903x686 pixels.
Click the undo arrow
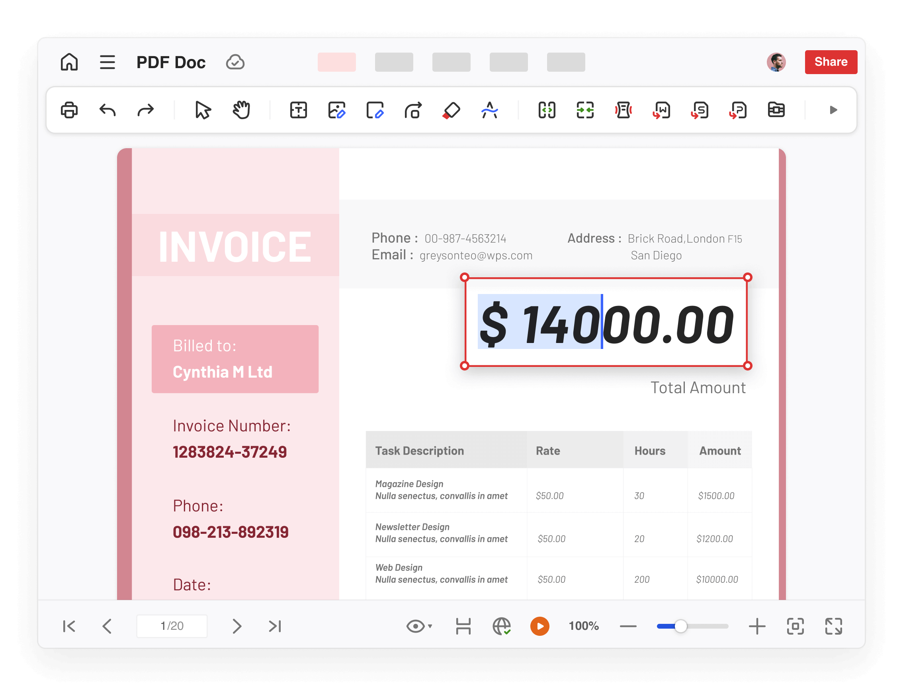107,110
